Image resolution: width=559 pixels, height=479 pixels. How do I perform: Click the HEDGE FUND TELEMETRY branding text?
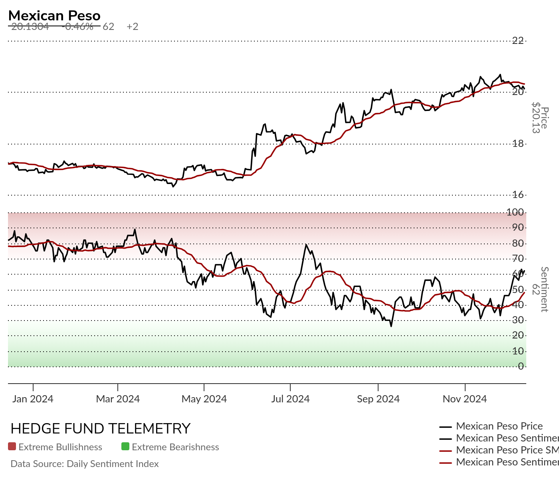click(101, 429)
